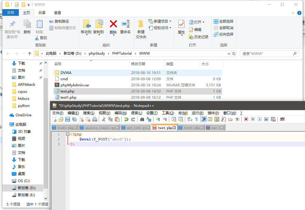Collapse PHP code fold marker on line 1
This screenshot has width=305, height=210.
[x=68, y=134]
